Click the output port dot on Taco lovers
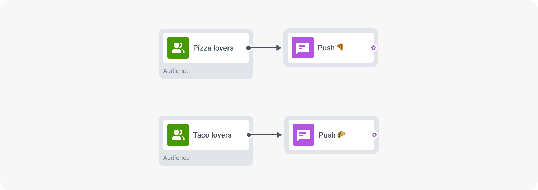This screenshot has height=190, width=538. tap(248, 135)
